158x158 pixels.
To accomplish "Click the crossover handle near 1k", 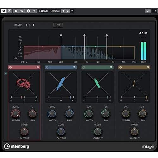I will tap(84, 35).
